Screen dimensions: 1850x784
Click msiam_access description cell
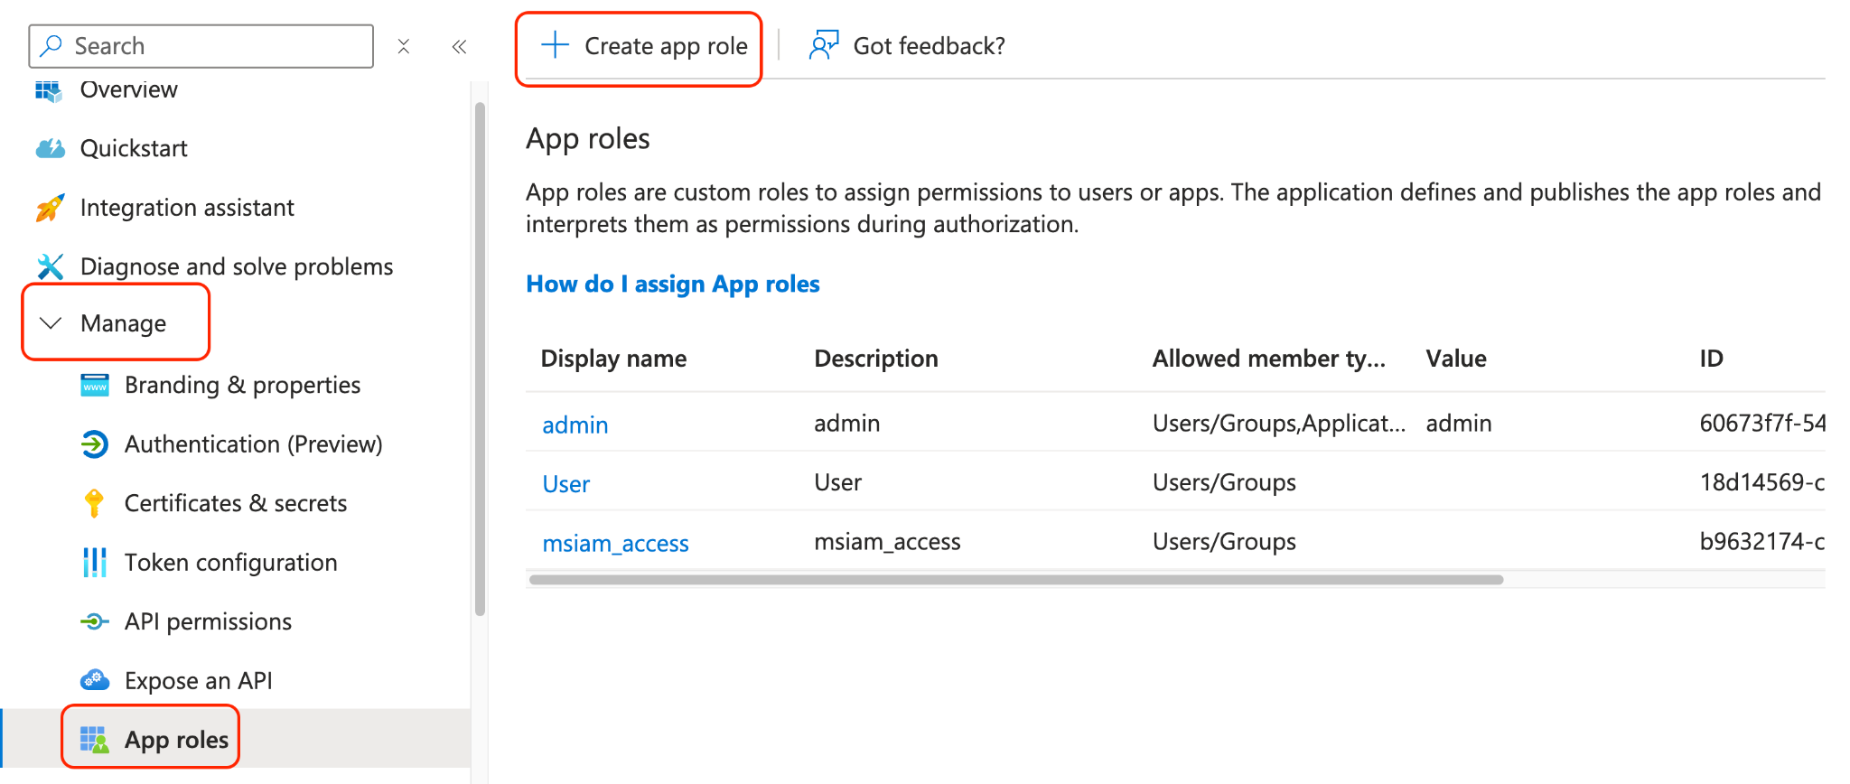(887, 542)
